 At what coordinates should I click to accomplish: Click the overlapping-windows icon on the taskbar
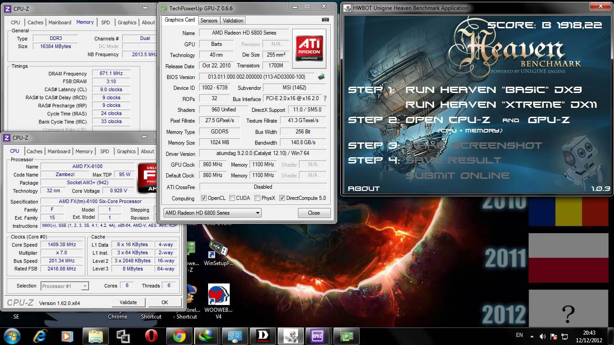123,336
